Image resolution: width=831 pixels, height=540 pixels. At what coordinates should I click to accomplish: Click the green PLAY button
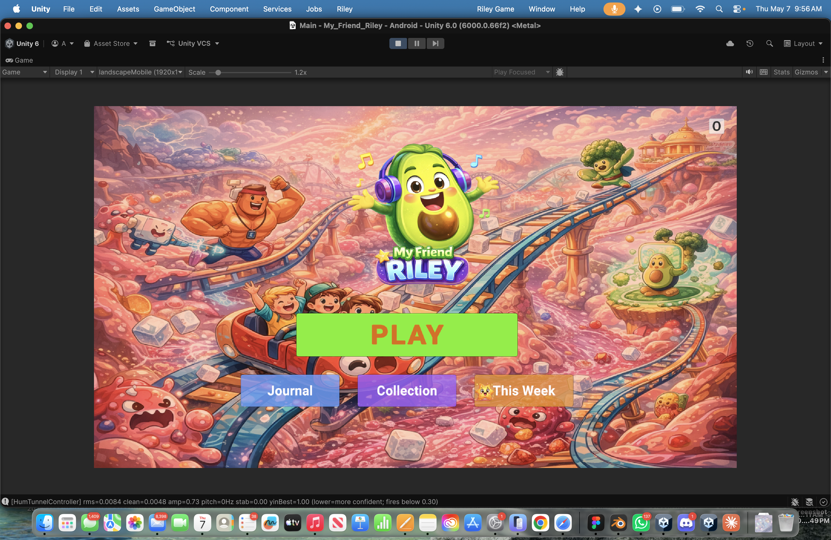(x=407, y=335)
